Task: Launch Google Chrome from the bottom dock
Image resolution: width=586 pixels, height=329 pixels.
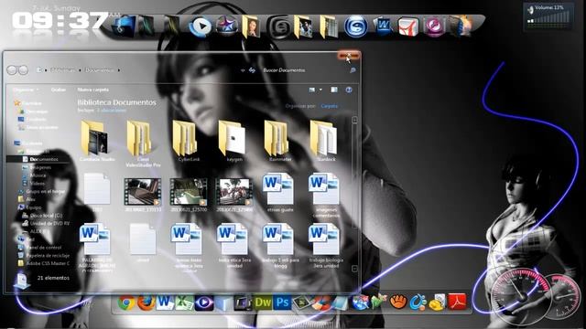Action: tap(126, 302)
